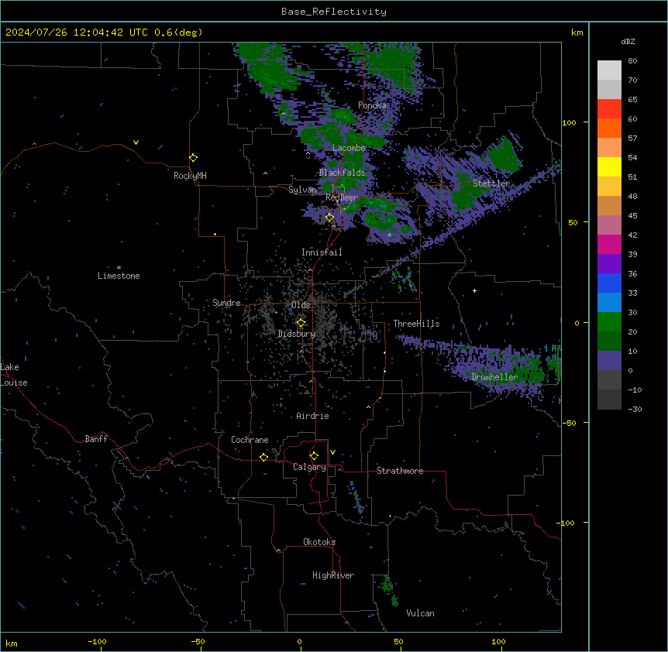Click the Olds city label
The image size is (668, 652).
[x=301, y=305]
